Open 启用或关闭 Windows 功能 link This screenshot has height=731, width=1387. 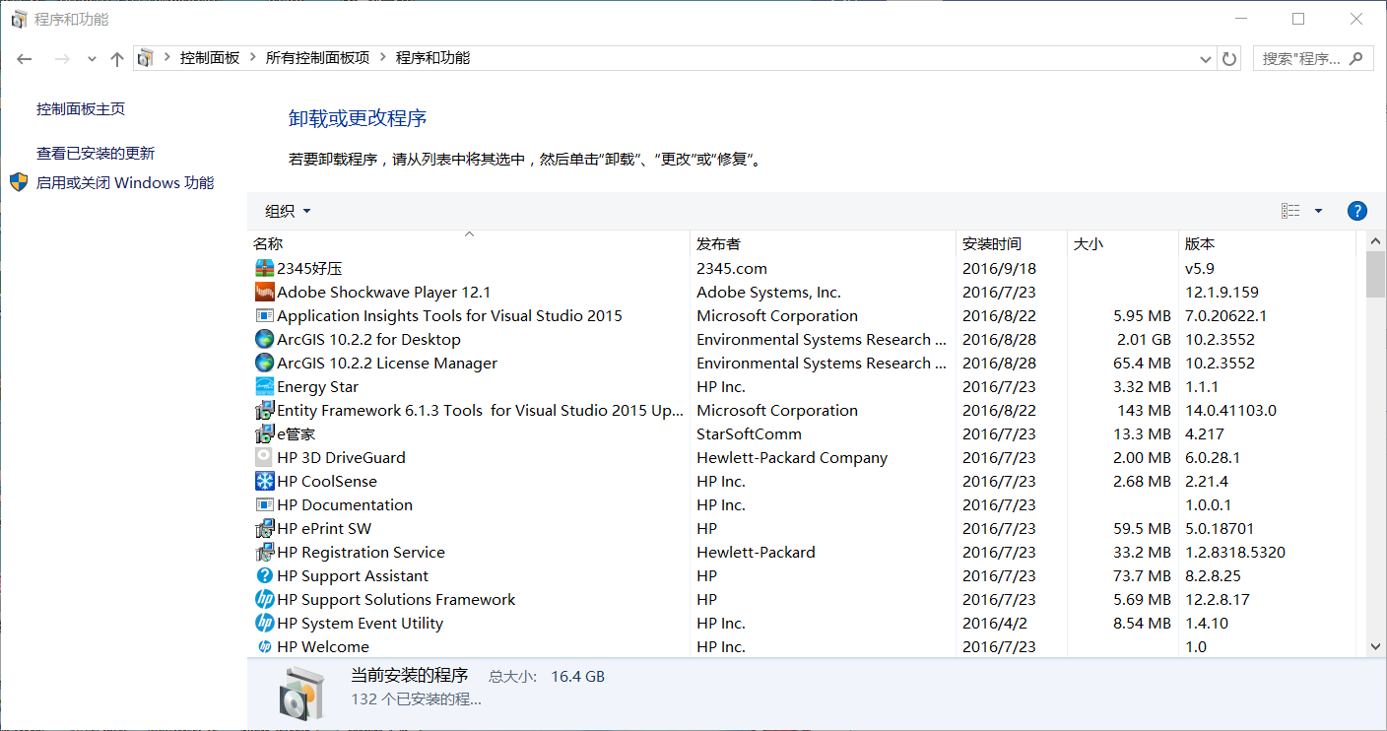[125, 183]
